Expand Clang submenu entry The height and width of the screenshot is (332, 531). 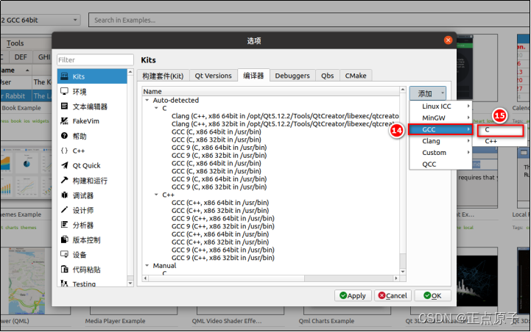(x=440, y=141)
